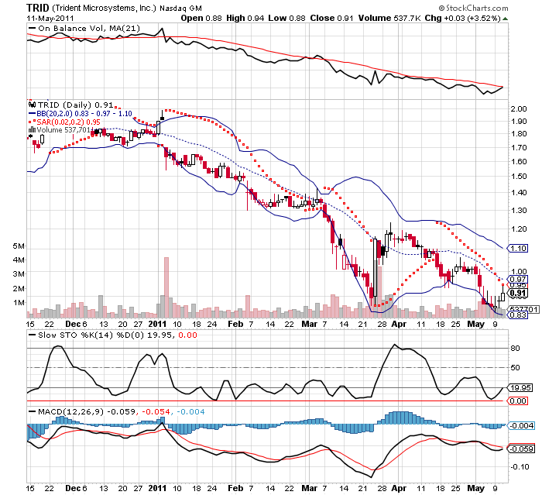The height and width of the screenshot is (495, 542).
Task: Click the Open 0.88 header value
Action: [201, 18]
